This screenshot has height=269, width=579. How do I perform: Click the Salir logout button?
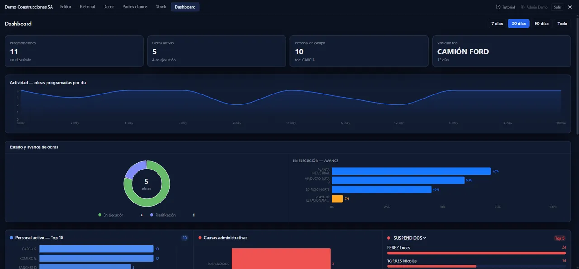557,7
